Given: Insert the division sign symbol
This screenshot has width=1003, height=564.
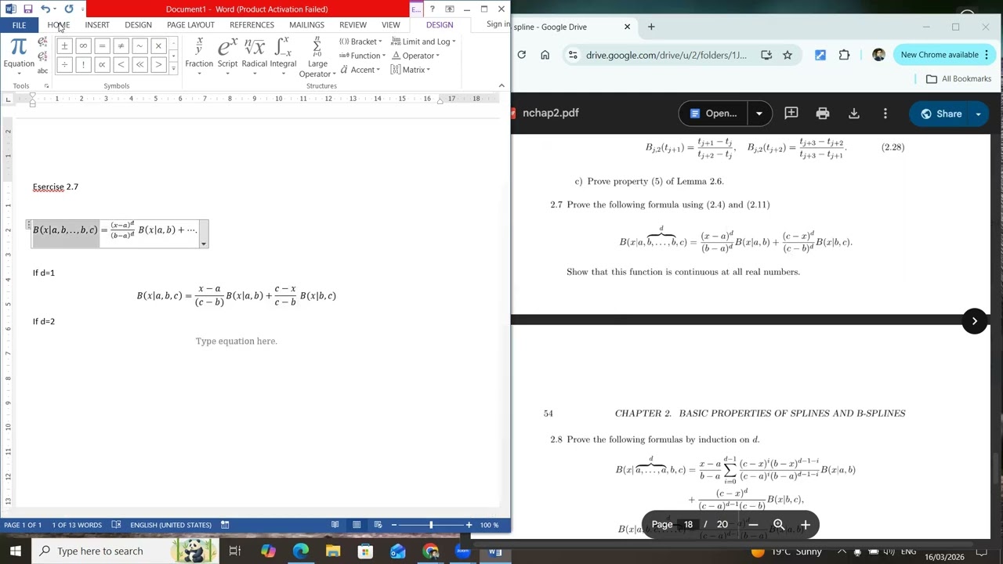Looking at the screenshot, I should point(64,65).
